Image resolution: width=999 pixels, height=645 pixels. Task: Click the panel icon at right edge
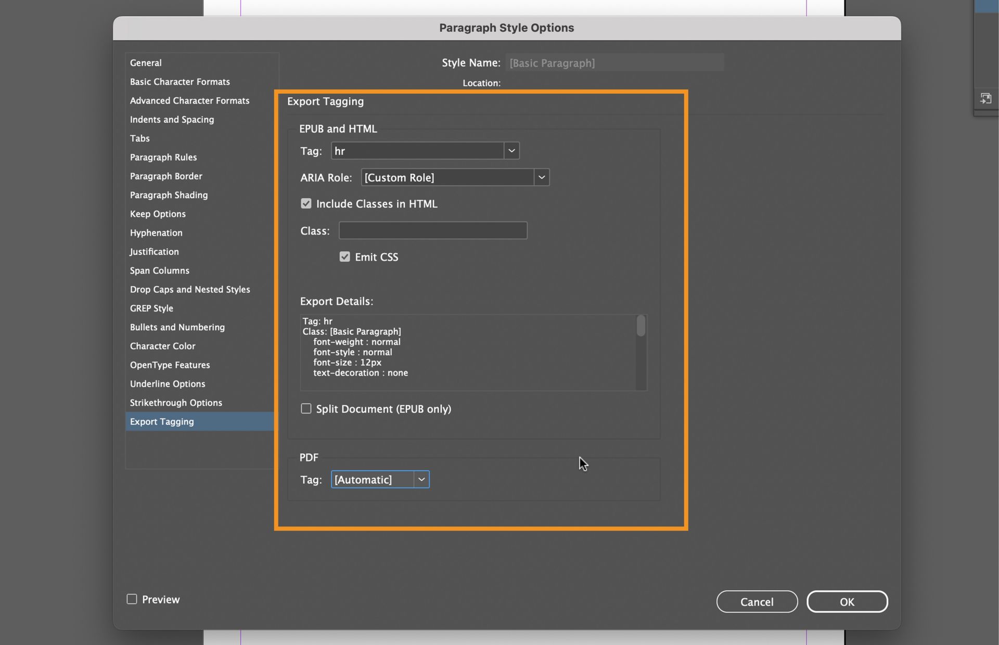coord(985,98)
